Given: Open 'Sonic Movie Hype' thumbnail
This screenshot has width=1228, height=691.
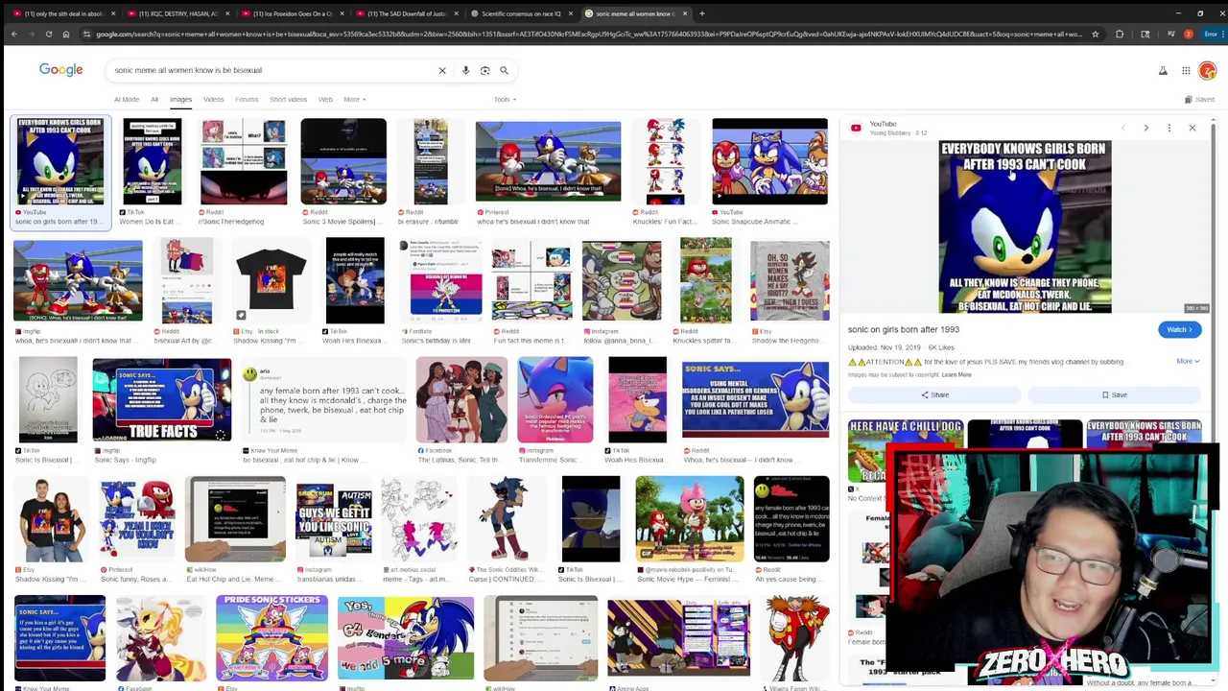Looking at the screenshot, I should (x=689, y=519).
